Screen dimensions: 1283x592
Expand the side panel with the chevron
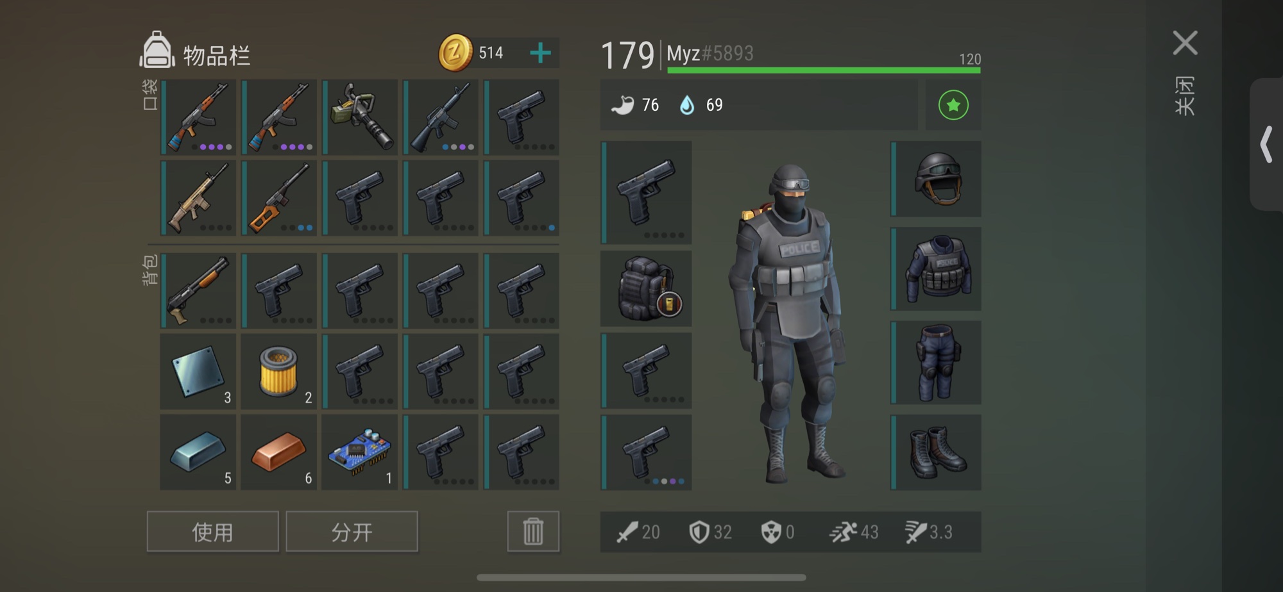pyautogui.click(x=1267, y=145)
